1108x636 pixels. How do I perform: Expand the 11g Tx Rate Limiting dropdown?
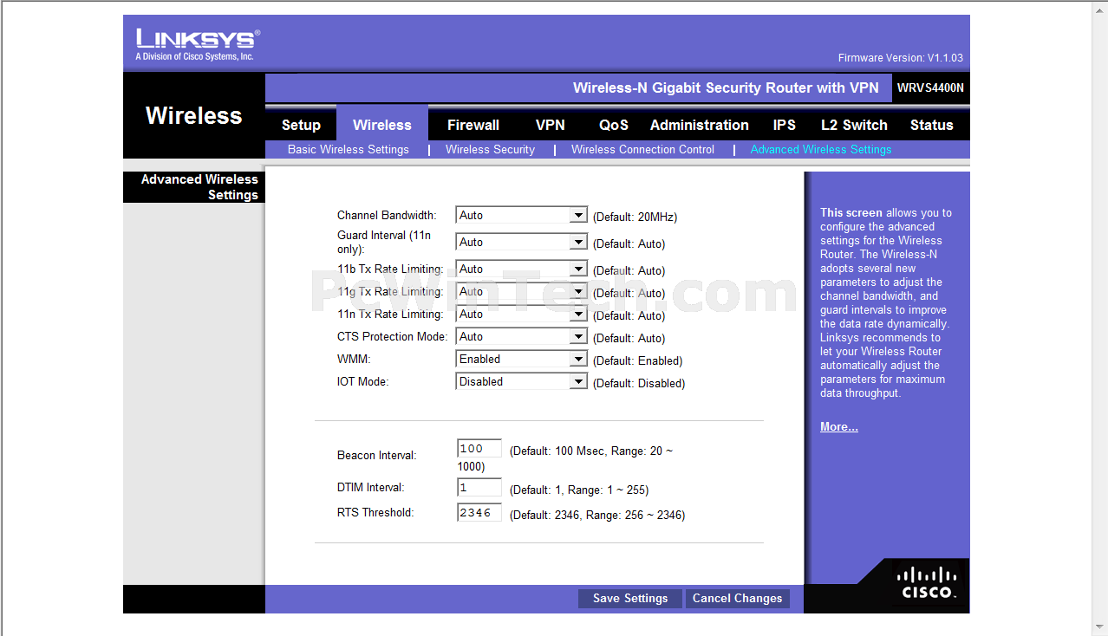(522, 292)
